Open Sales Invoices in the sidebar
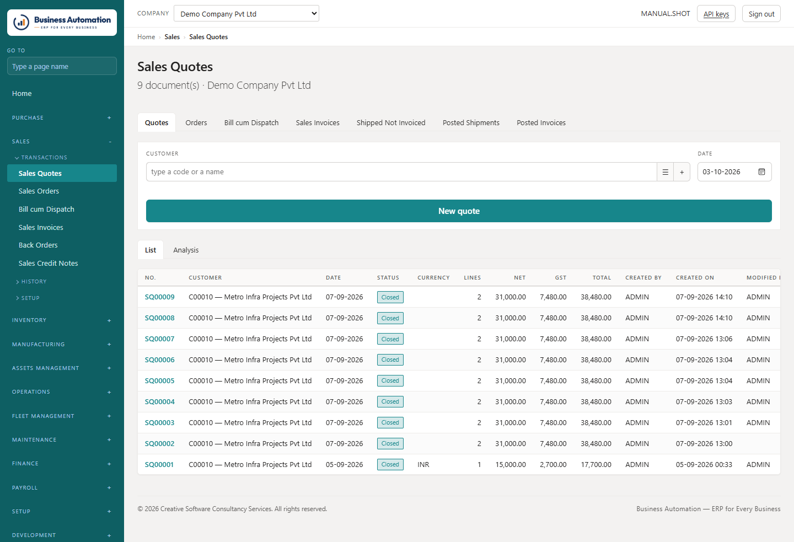 62,228
